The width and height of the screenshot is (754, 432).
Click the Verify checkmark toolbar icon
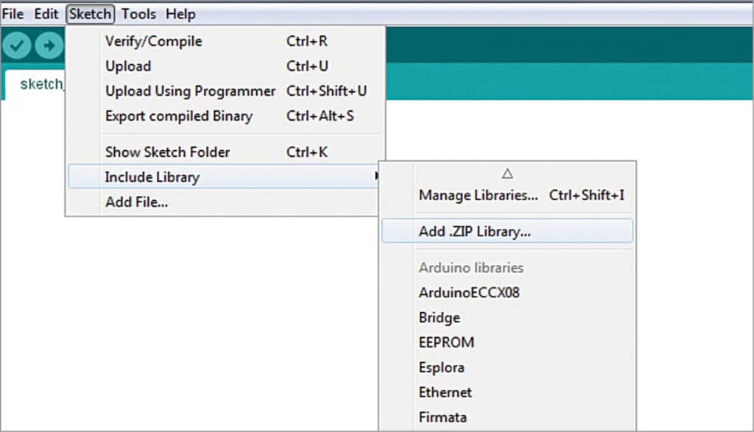tap(18, 46)
